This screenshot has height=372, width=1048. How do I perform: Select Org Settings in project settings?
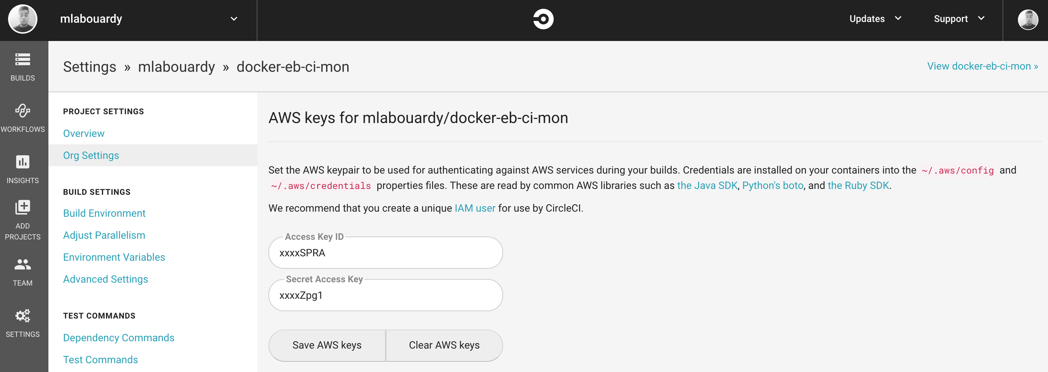91,155
